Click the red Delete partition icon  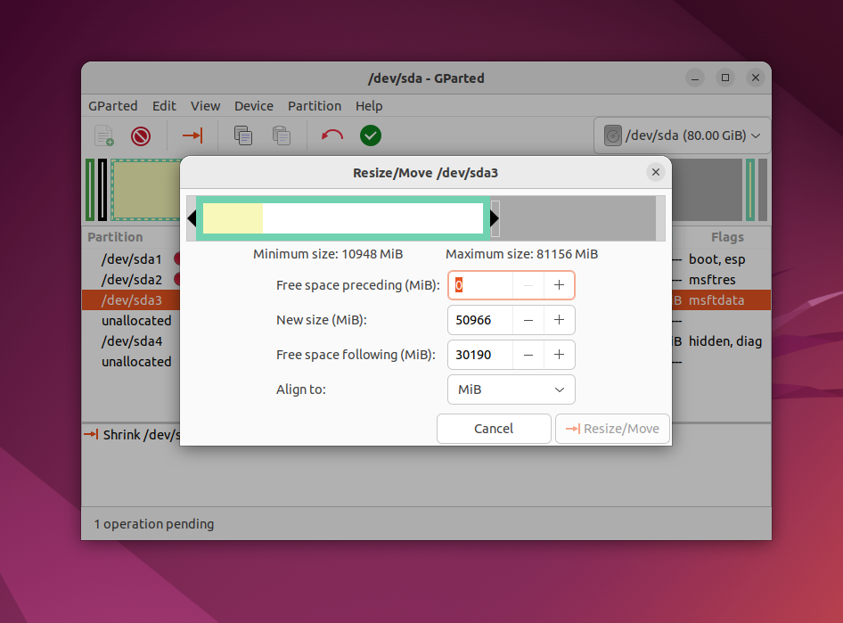[x=141, y=135]
